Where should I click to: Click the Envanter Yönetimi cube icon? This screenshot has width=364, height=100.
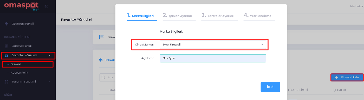[x=6, y=55]
